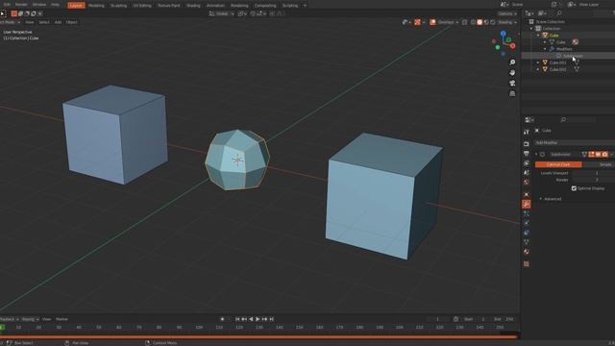Open the Object properties tab icon
The image size is (615, 346).
coord(527,194)
